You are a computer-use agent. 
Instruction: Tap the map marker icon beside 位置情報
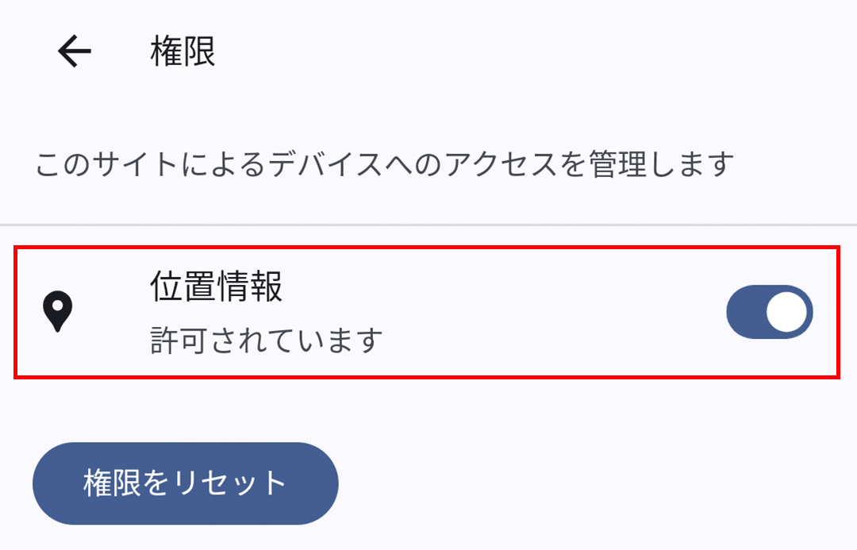(57, 312)
